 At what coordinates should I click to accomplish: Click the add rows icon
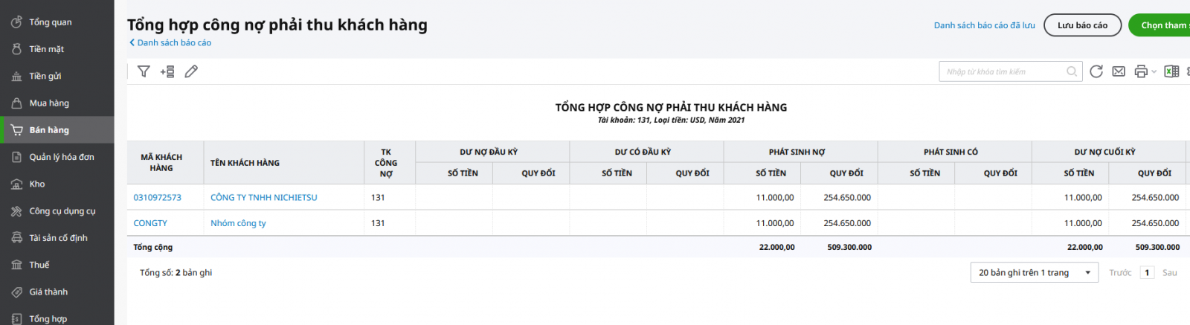point(167,71)
